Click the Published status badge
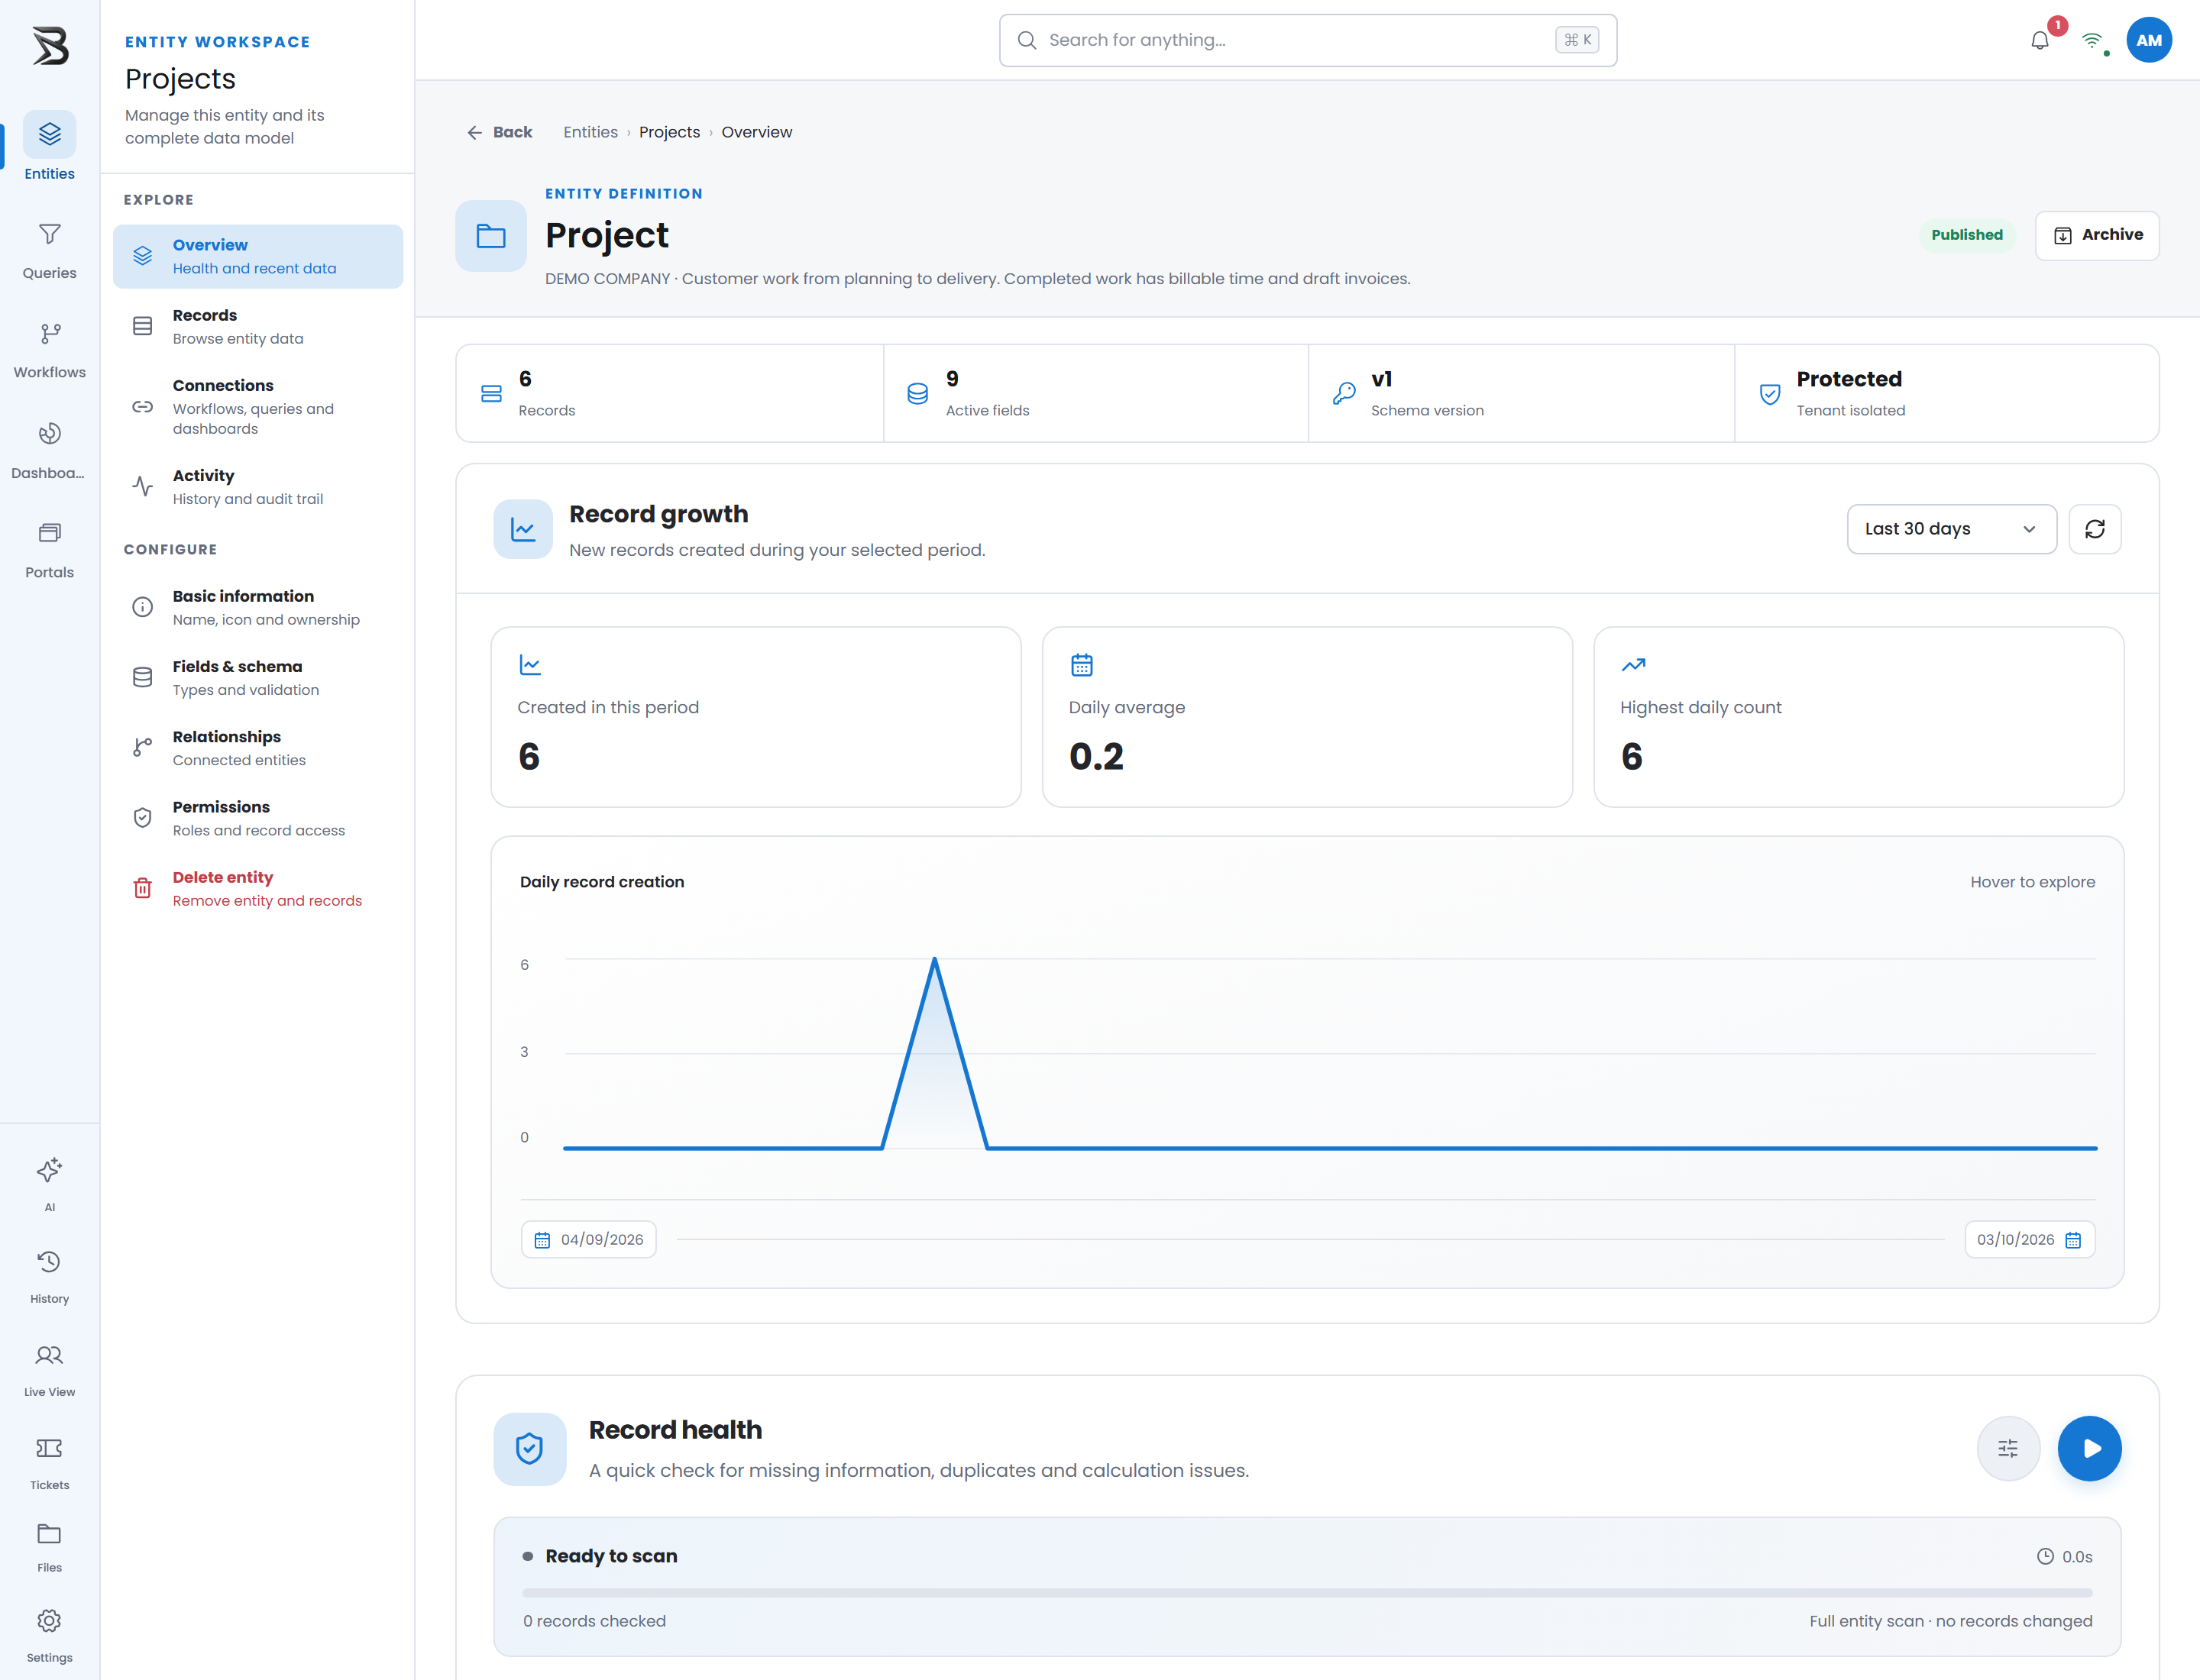Screen dimensions: 2200x1680 [x=1966, y=235]
